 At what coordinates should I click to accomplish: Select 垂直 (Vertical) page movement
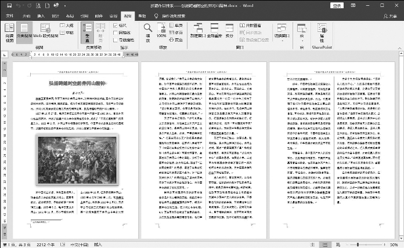[x=87, y=32]
